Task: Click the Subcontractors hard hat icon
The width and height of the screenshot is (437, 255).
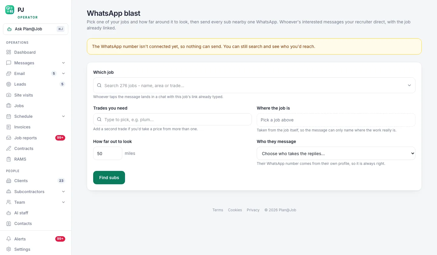Action: pos(8,192)
